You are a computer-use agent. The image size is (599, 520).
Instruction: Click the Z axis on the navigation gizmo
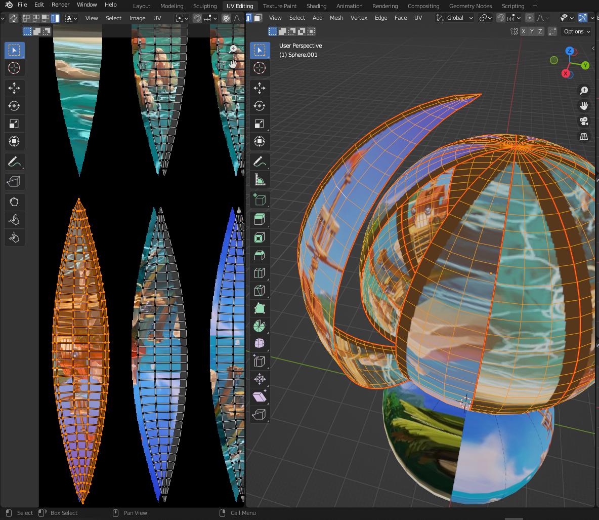coord(571,51)
